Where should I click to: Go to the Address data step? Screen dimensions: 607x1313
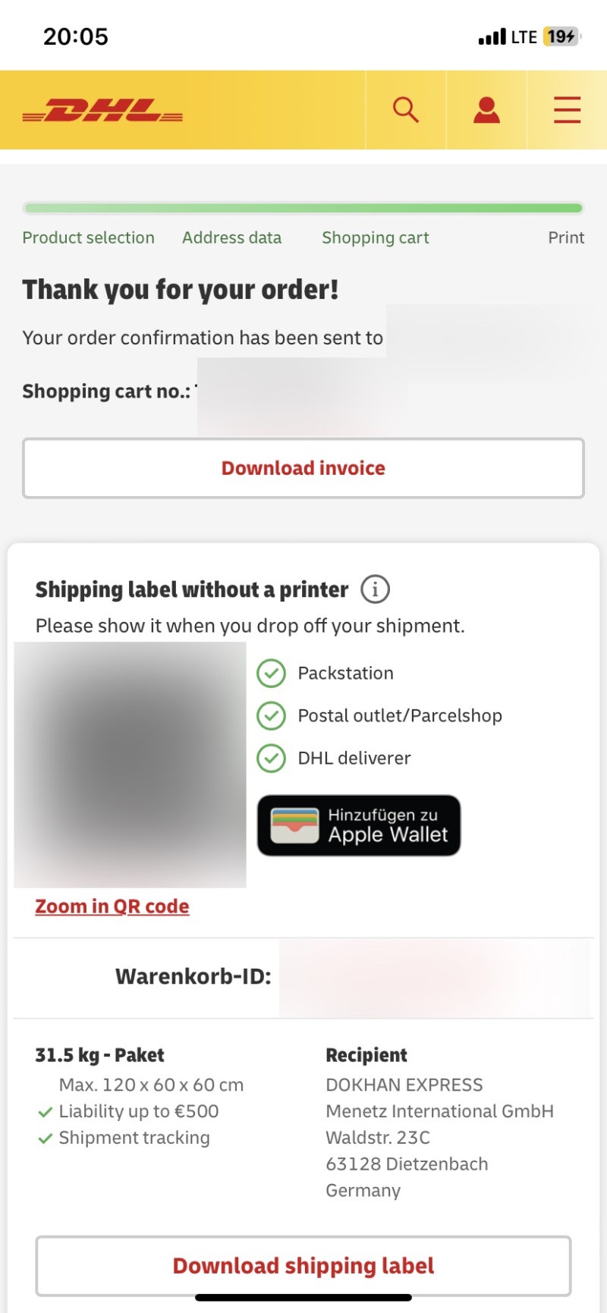click(x=231, y=237)
